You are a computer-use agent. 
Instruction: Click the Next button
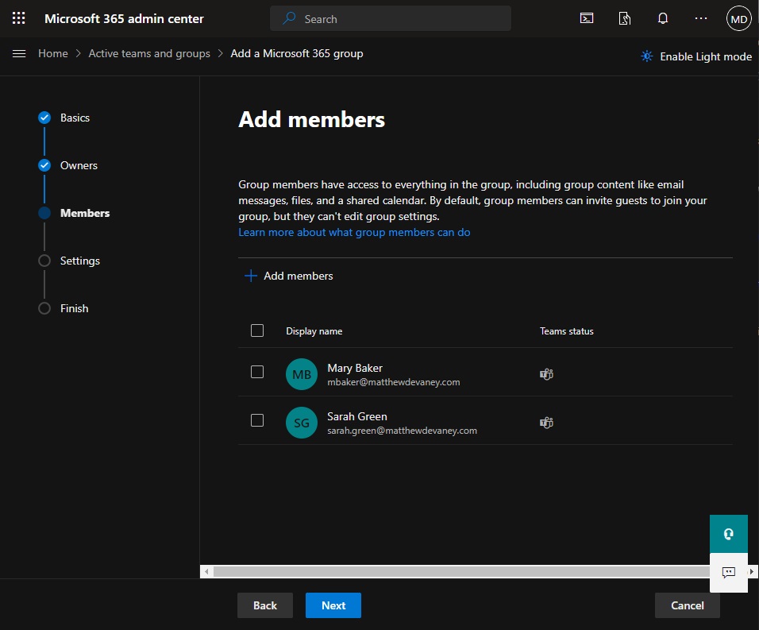tap(333, 605)
